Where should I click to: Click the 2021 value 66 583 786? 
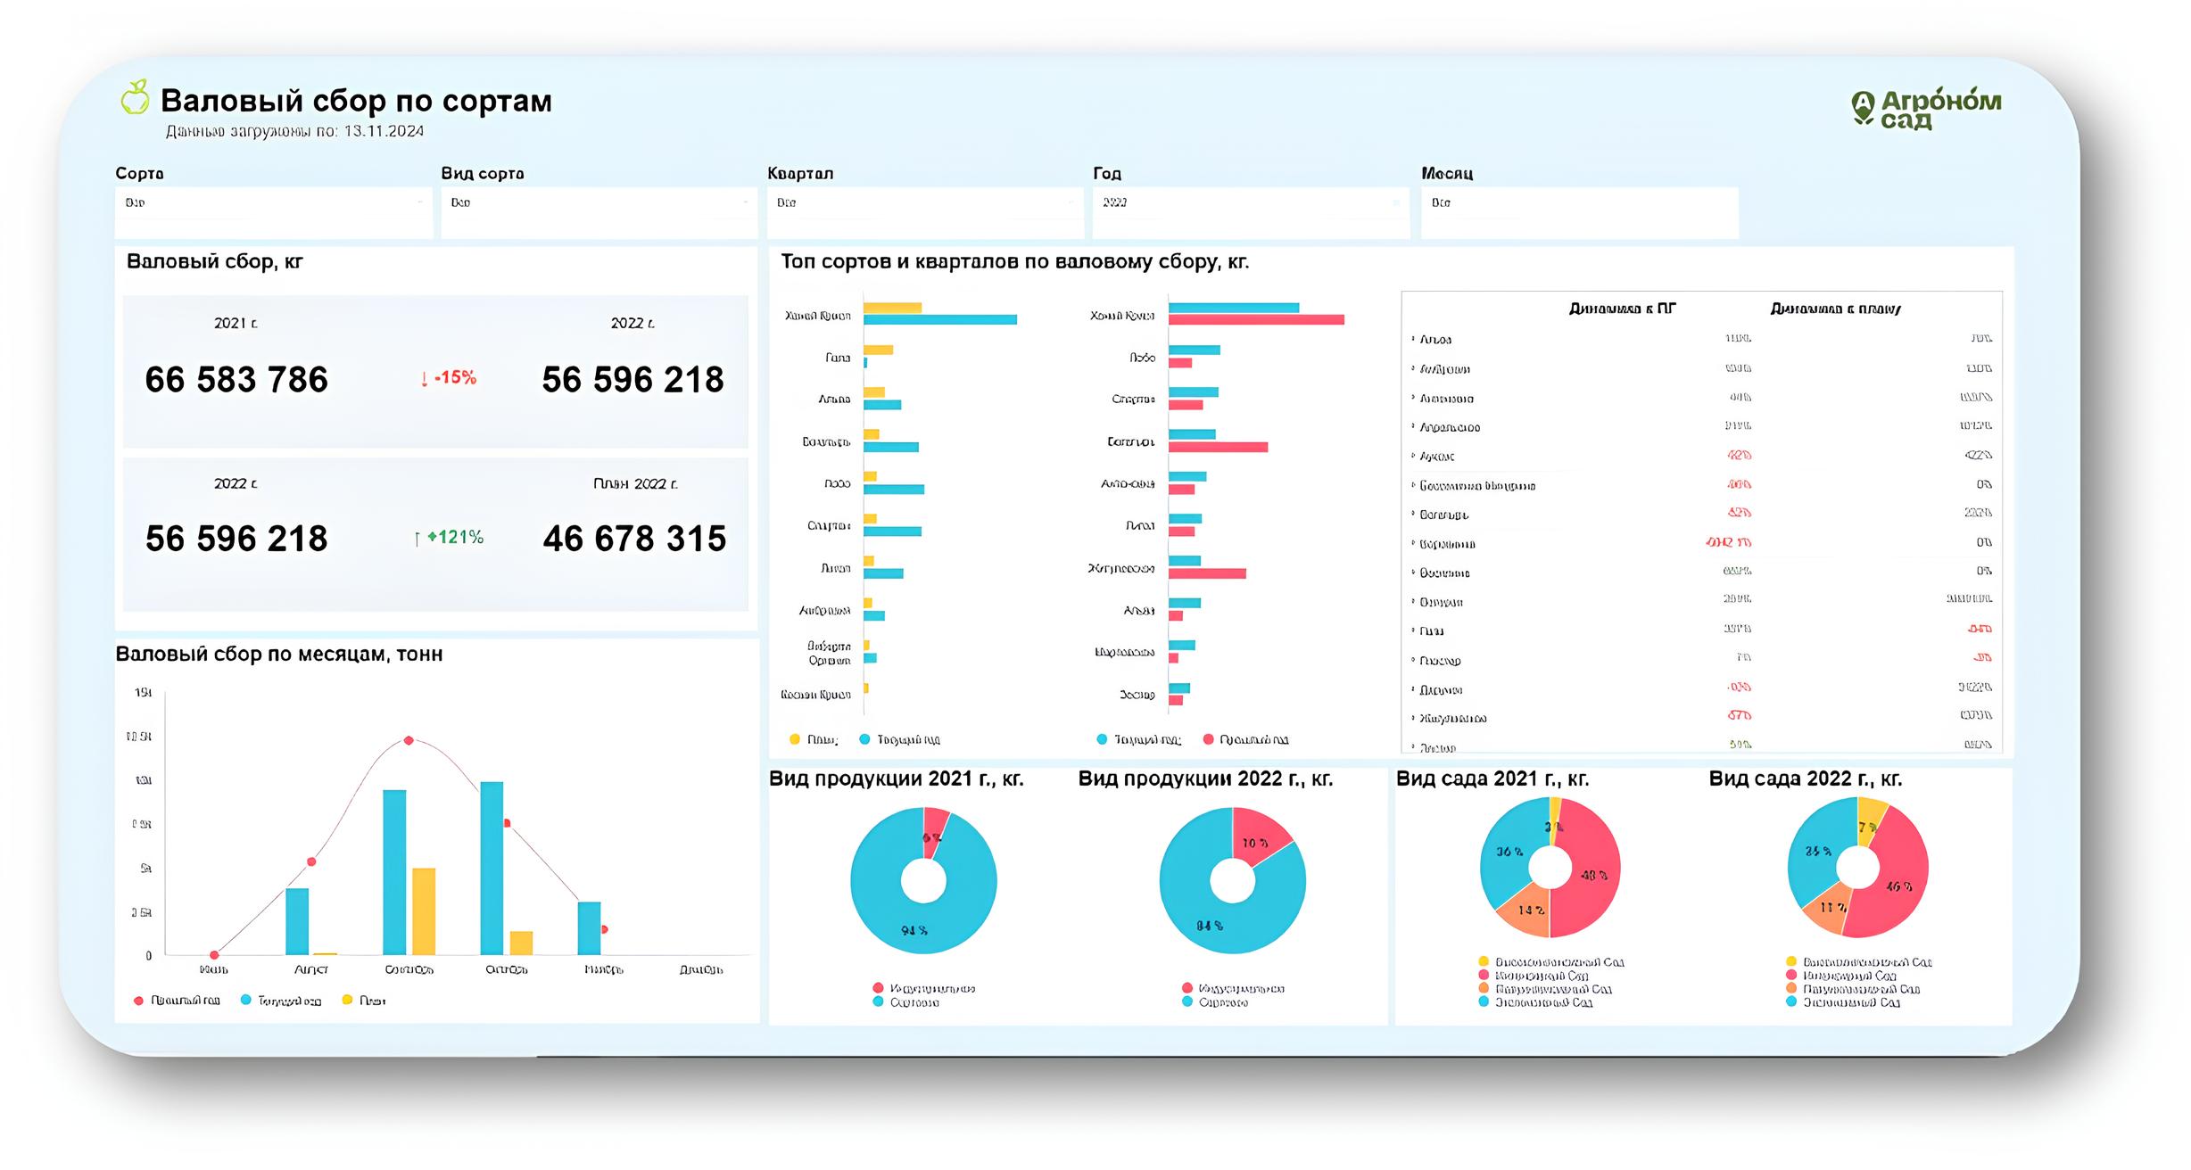(x=236, y=380)
